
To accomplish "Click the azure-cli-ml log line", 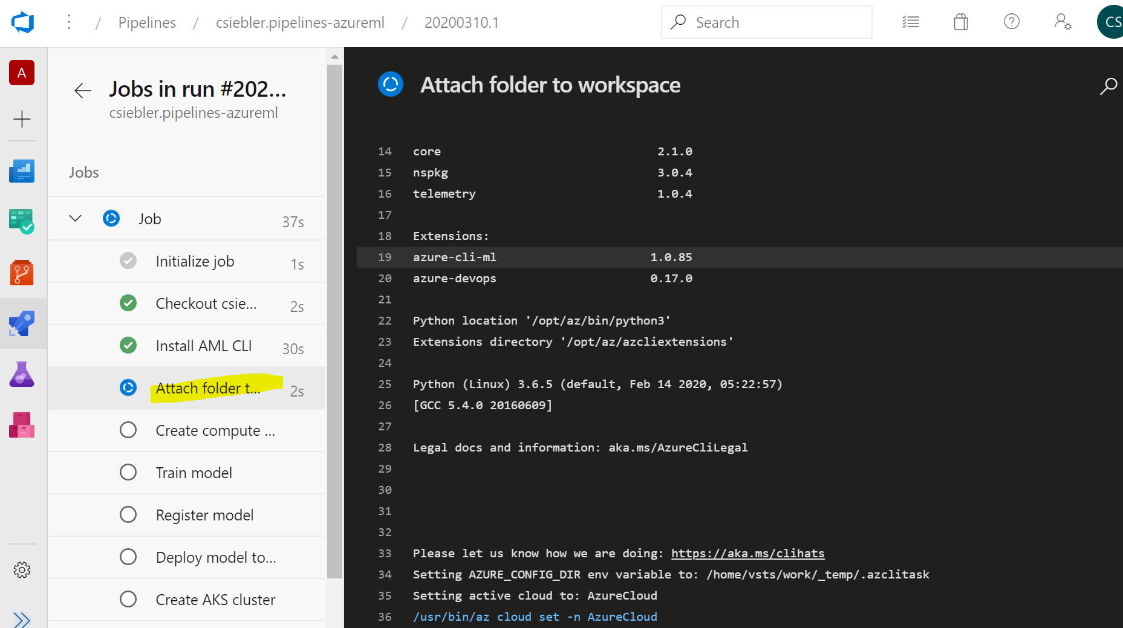I will pyautogui.click(x=740, y=257).
